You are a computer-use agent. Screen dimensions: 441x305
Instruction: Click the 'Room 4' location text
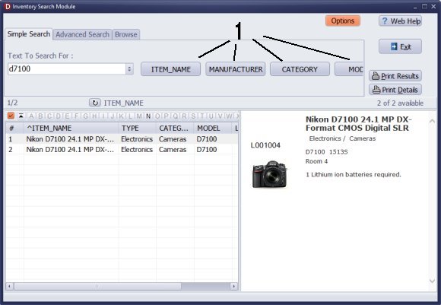pos(316,161)
